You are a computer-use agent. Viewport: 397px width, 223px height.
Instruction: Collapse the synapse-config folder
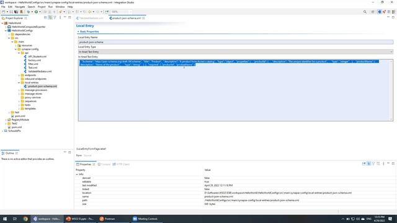click(x=16, y=49)
